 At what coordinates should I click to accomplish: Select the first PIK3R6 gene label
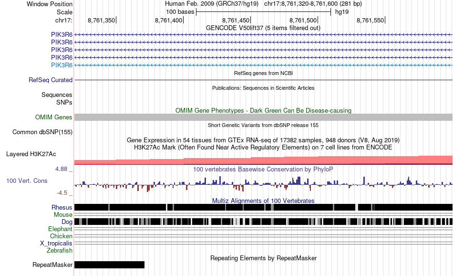pos(62,34)
